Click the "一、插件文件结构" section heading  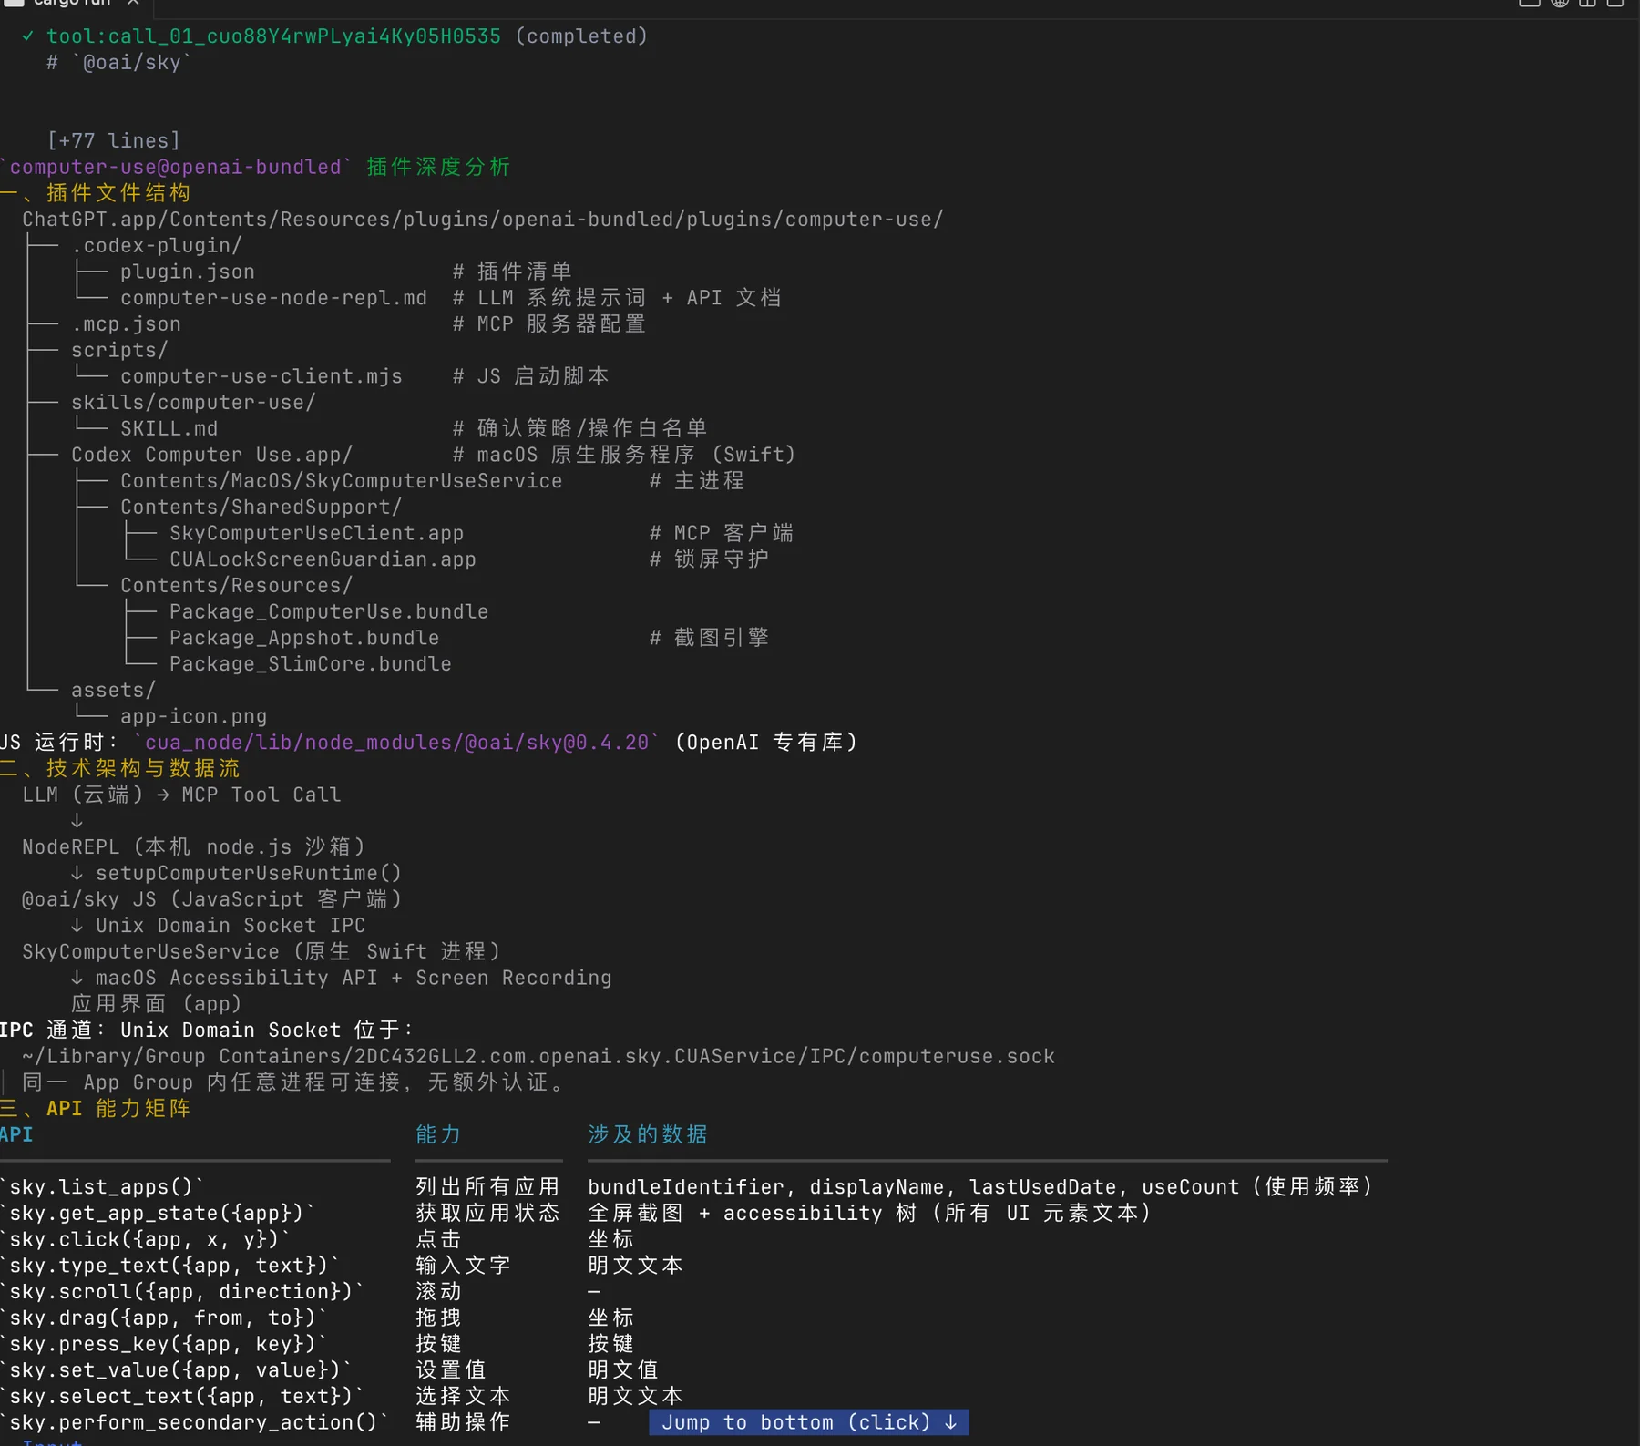click(96, 193)
